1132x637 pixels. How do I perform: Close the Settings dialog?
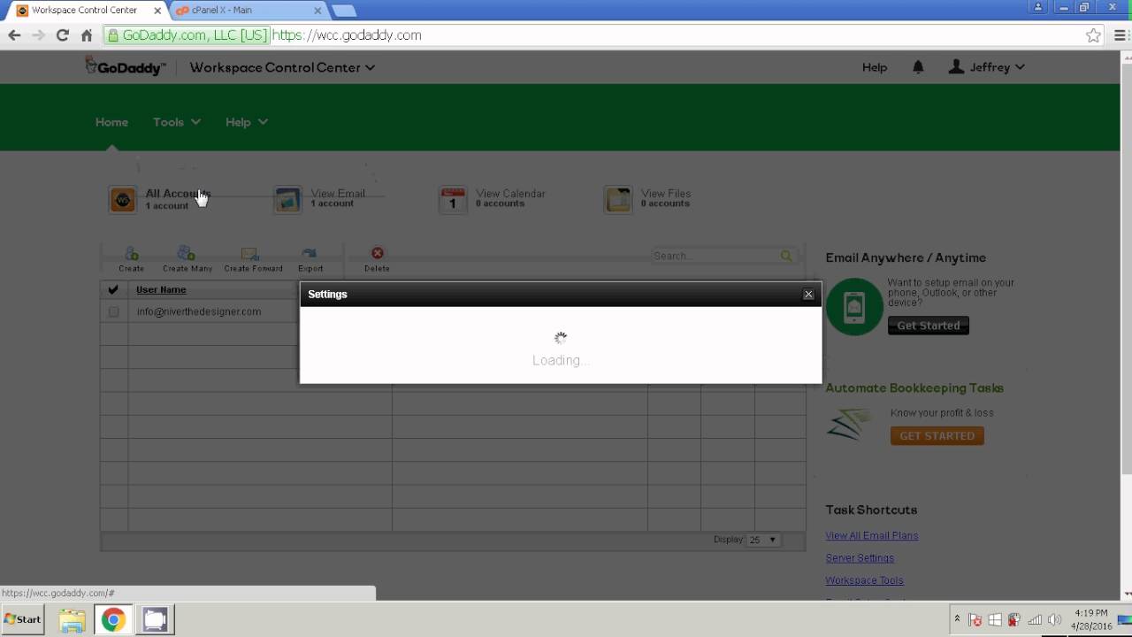808,295
